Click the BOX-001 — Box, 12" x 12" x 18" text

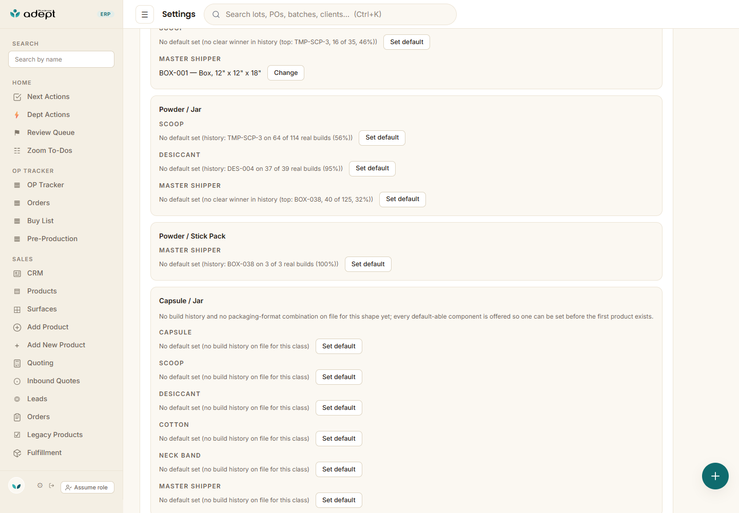210,73
